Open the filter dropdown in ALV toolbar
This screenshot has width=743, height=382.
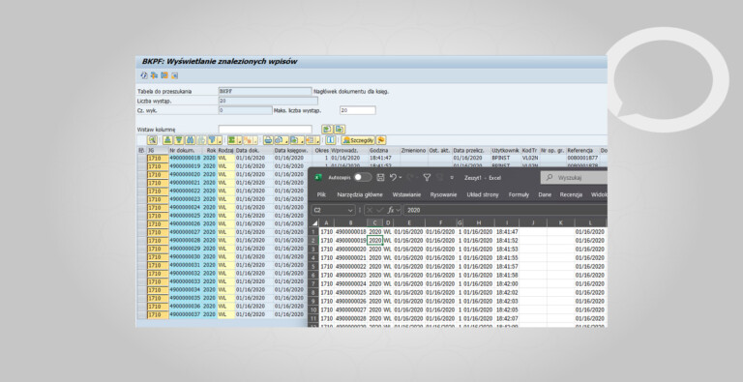coord(220,140)
